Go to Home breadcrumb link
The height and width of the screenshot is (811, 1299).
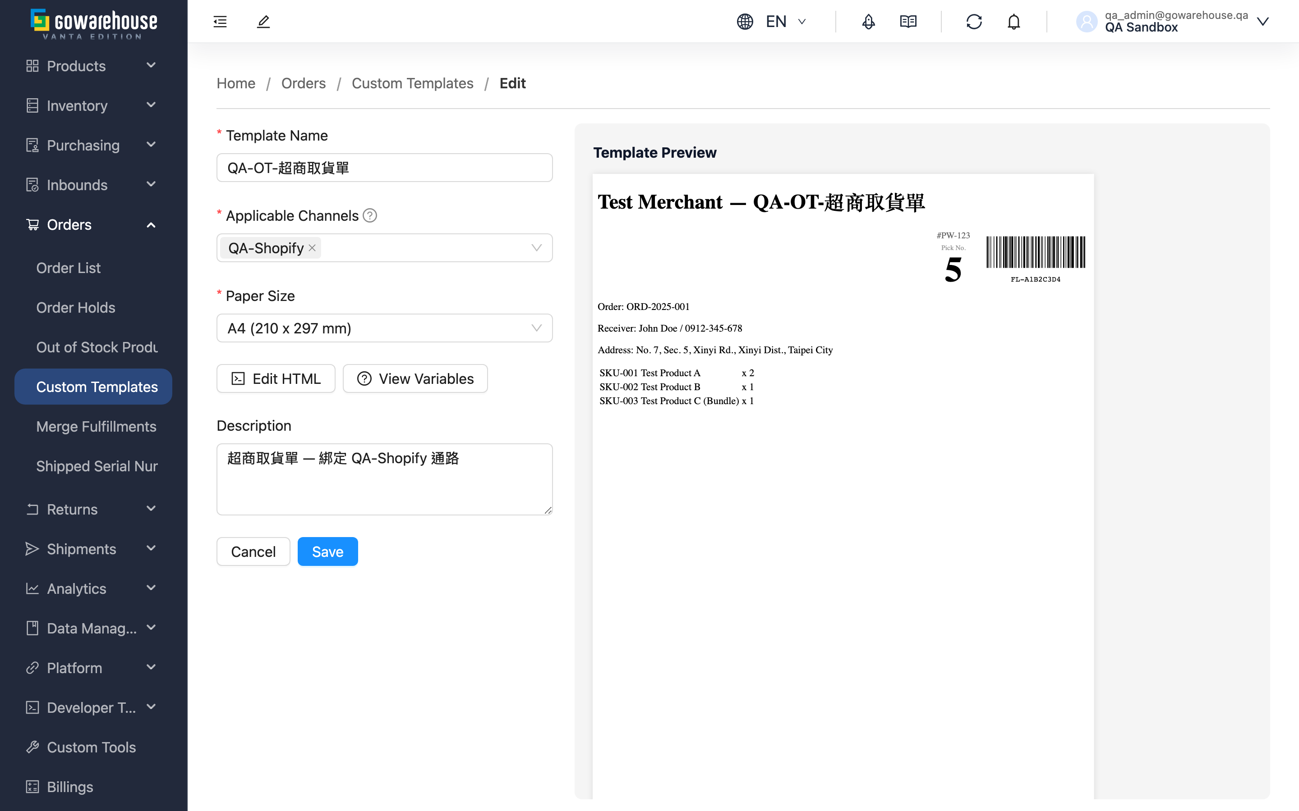(x=235, y=83)
